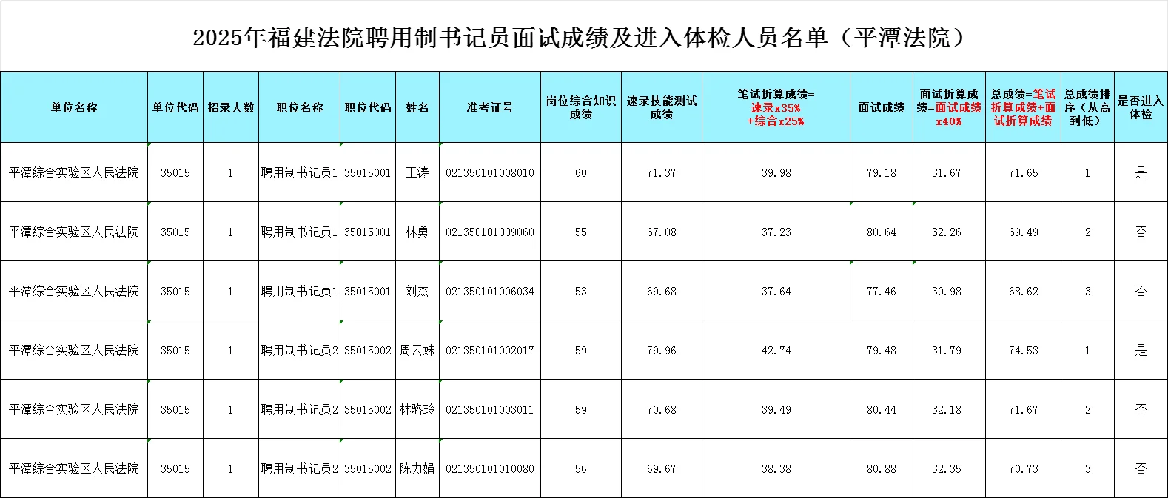This screenshot has width=1168, height=498.
Task: Select the 单位代码 column header
Action: coord(175,107)
